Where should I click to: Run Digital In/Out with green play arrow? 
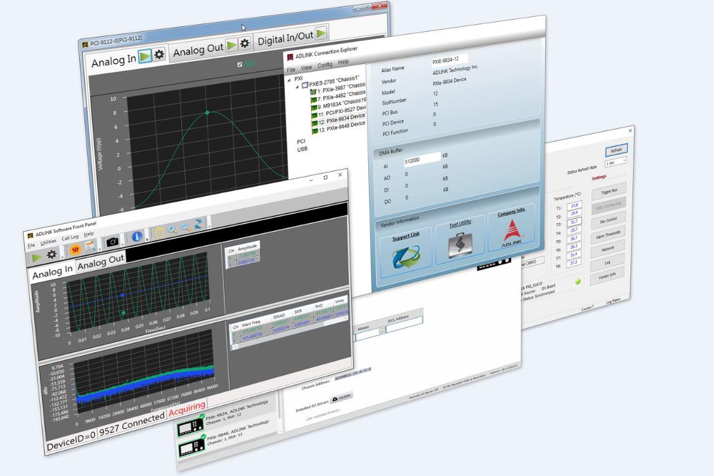point(321,33)
